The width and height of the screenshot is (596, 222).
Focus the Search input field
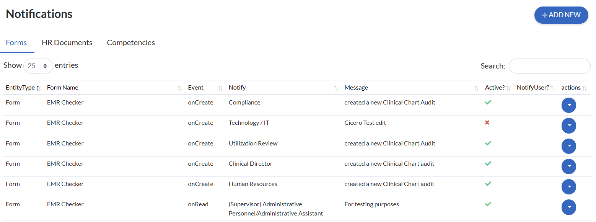(x=549, y=66)
